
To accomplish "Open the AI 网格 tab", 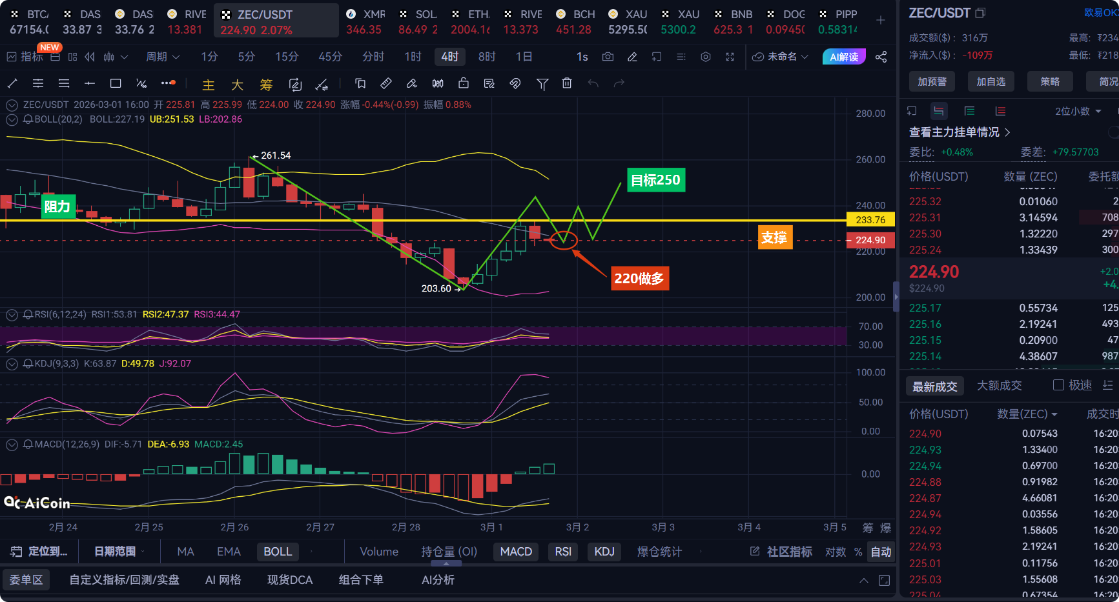I will click(223, 580).
